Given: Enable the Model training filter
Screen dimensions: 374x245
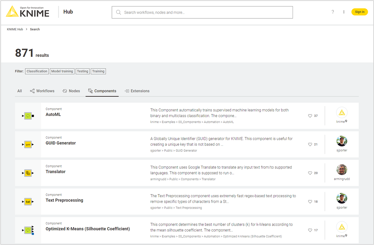Looking at the screenshot, I should click(x=62, y=71).
